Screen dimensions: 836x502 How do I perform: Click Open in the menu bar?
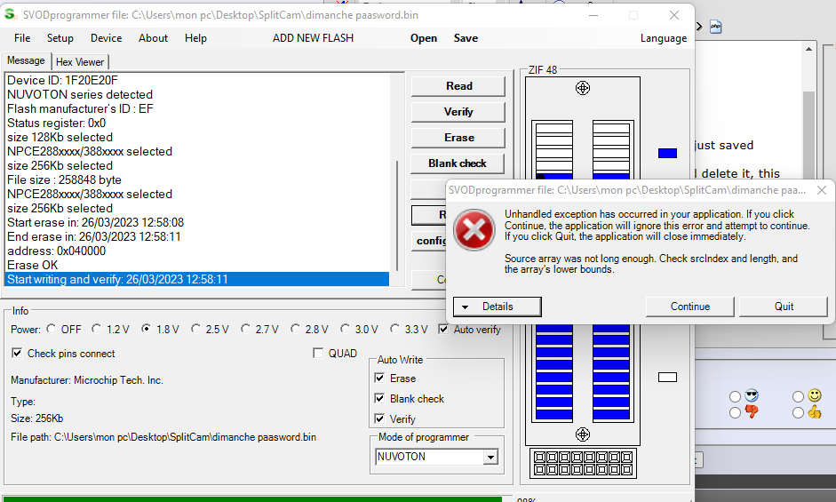pos(424,38)
